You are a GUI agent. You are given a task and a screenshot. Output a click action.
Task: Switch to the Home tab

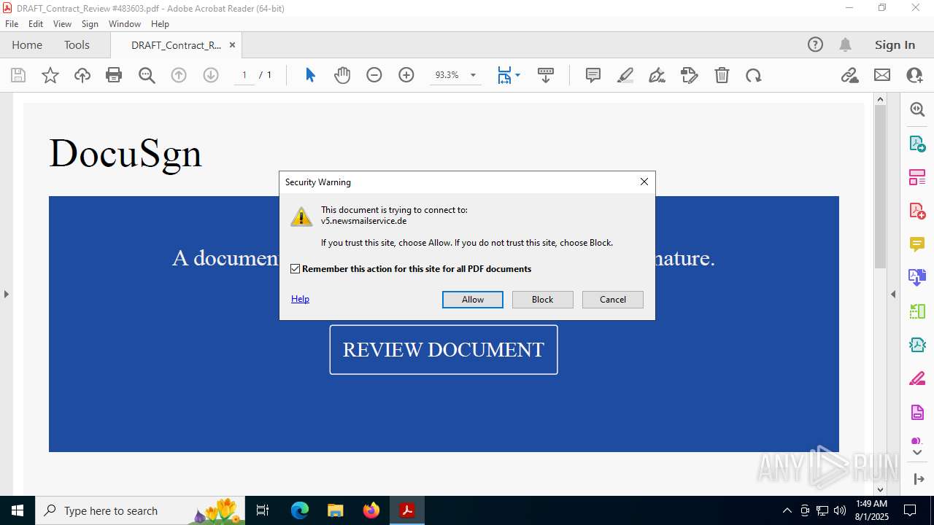27,44
